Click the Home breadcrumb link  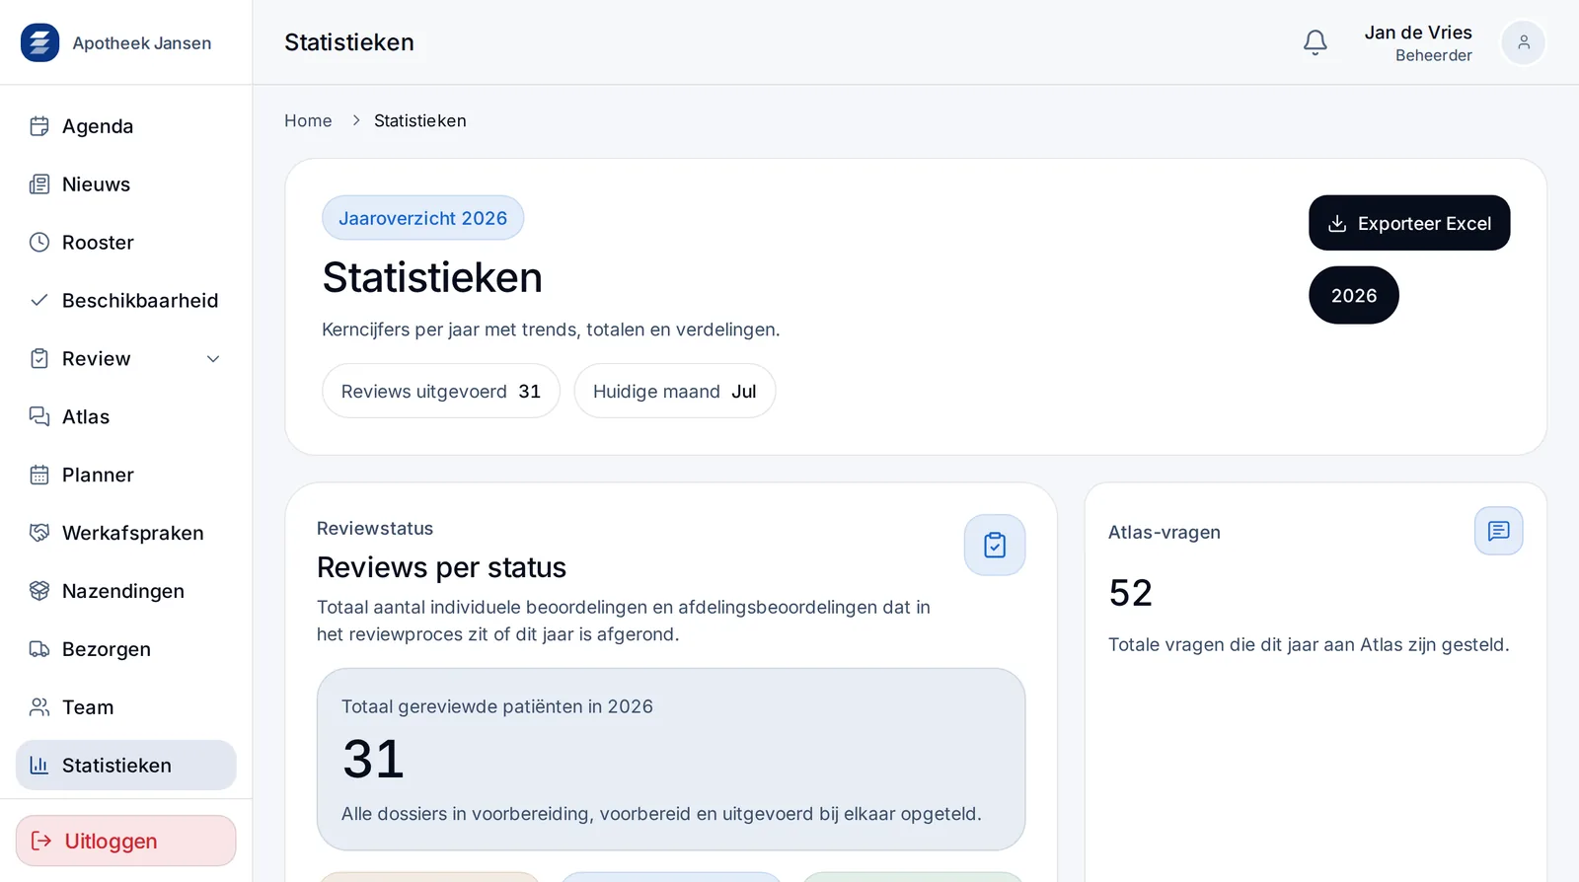[308, 120]
